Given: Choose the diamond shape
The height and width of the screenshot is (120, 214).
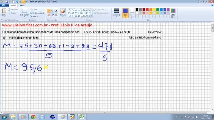Looking at the screenshot, I should click(73, 13).
